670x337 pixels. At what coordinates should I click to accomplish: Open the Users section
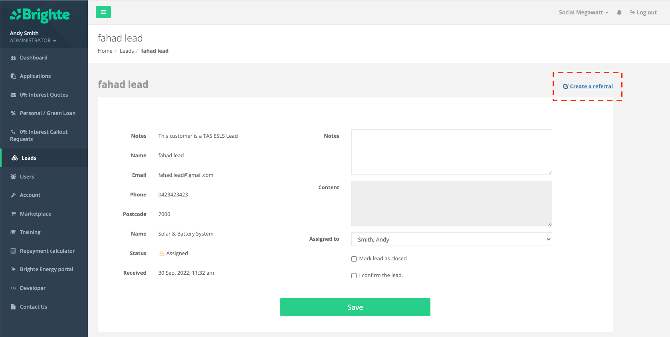coord(27,177)
